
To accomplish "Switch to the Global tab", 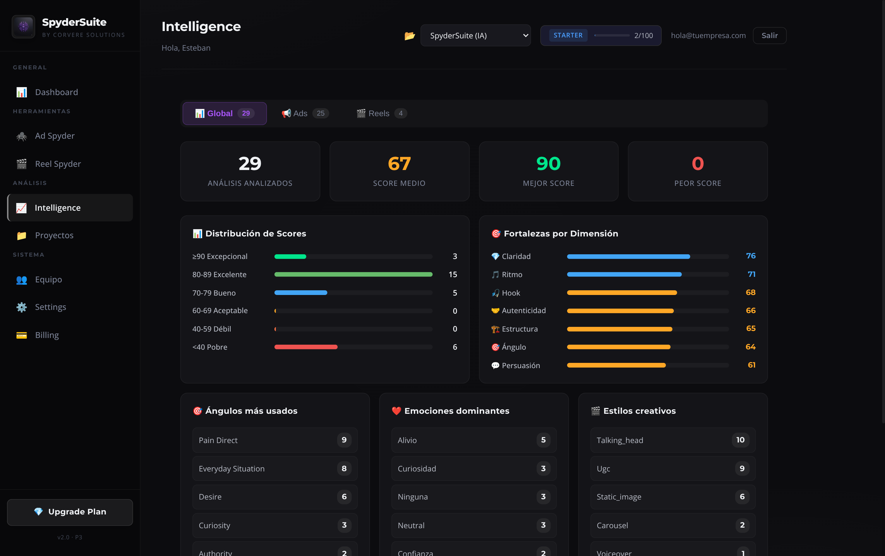I will click(224, 114).
